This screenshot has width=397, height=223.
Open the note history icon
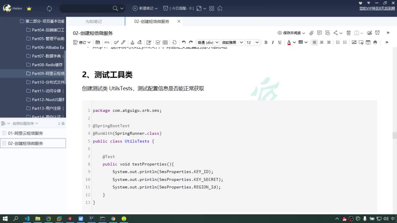point(328,33)
